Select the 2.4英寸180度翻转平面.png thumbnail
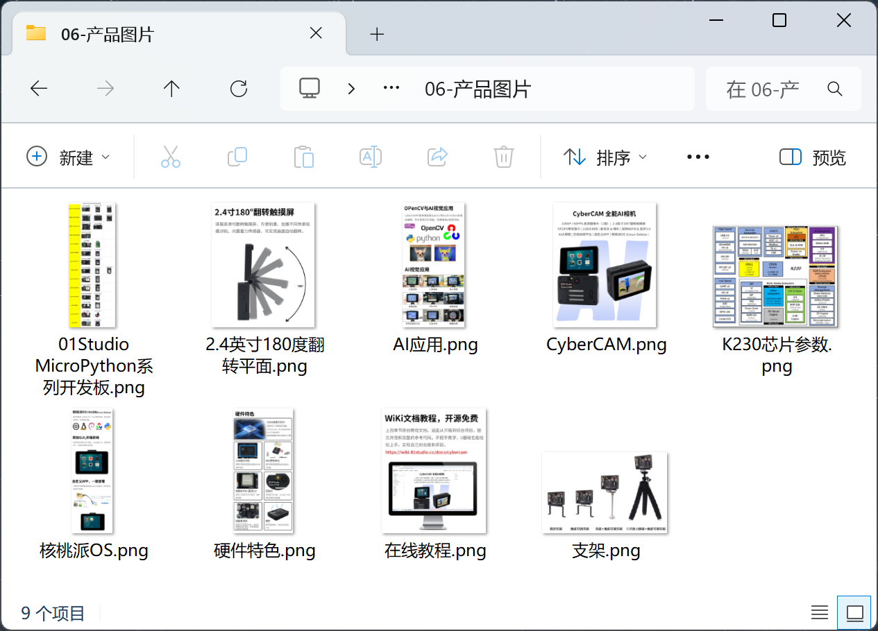The width and height of the screenshot is (878, 631). point(264,265)
